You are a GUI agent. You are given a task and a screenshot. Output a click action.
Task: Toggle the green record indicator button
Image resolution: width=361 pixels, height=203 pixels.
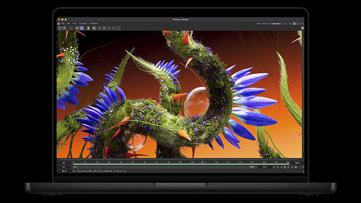296,167
